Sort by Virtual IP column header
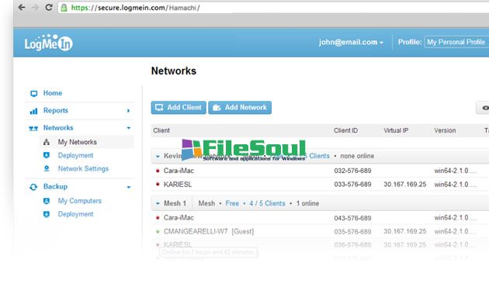This screenshot has width=489, height=301. (x=396, y=130)
